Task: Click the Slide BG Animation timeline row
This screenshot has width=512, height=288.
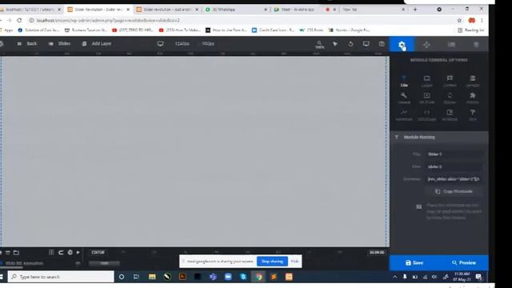Action: [24, 263]
